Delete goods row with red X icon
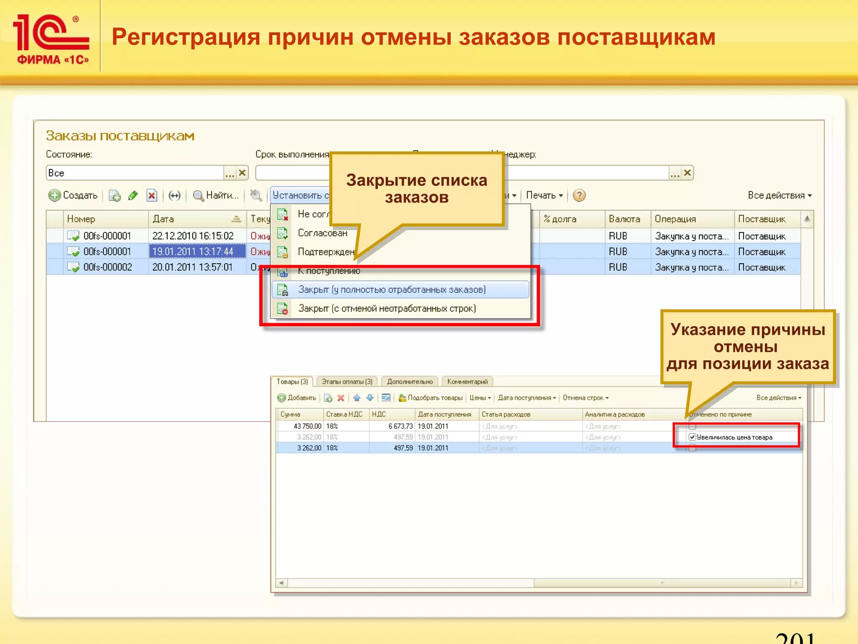Image resolution: width=858 pixels, height=644 pixels. tap(341, 398)
